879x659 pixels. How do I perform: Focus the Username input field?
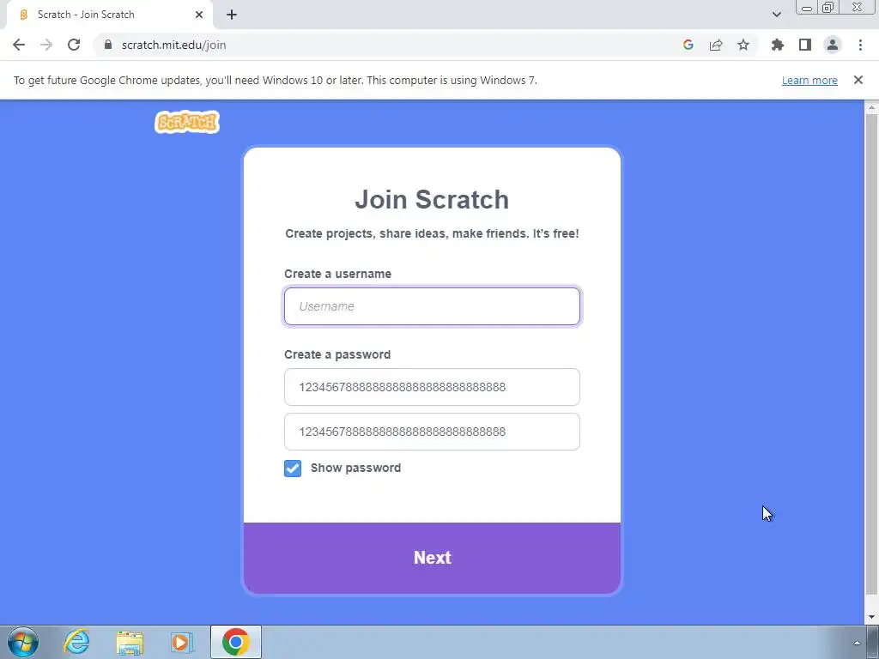(433, 306)
